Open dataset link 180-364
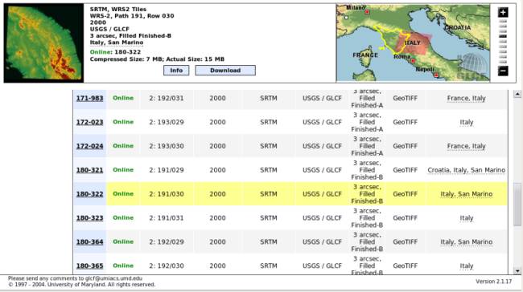This screenshot has height=292, width=523. tap(90, 241)
